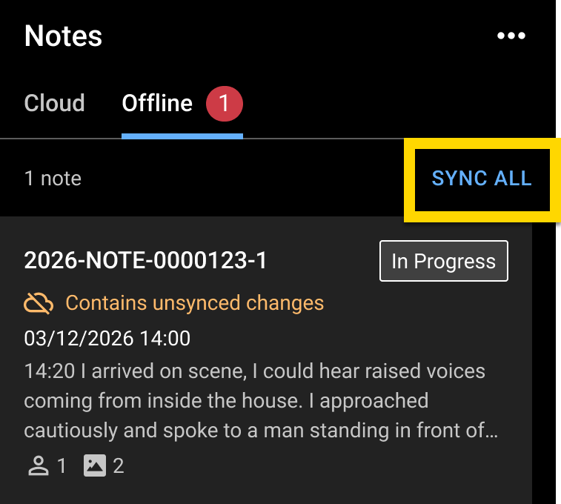Click the number beside the image icon
The image size is (561, 504).
(x=119, y=465)
